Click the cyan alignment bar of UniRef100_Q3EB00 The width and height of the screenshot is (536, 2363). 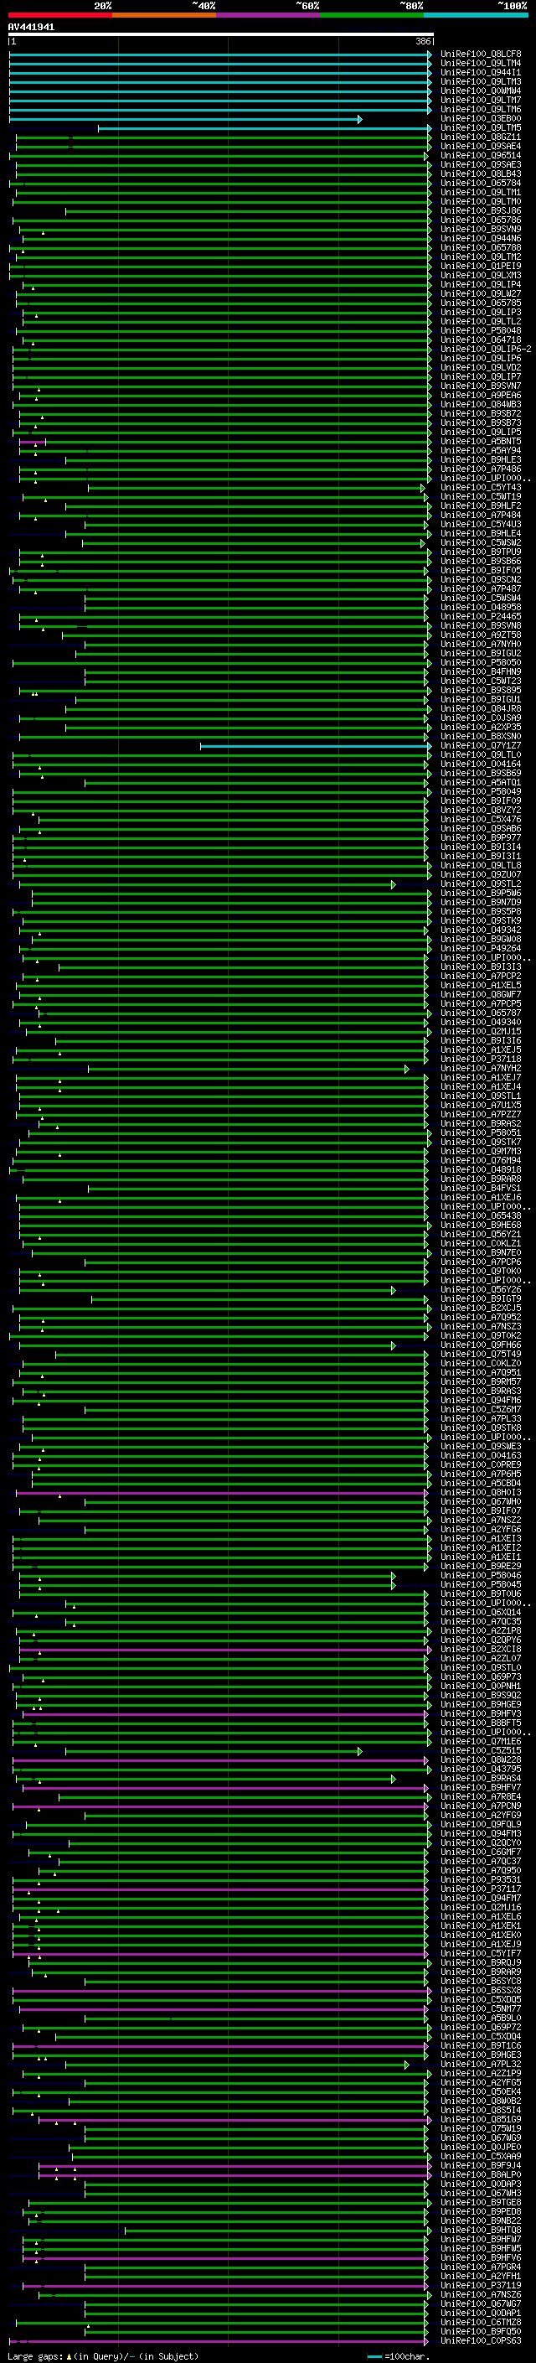[185, 119]
